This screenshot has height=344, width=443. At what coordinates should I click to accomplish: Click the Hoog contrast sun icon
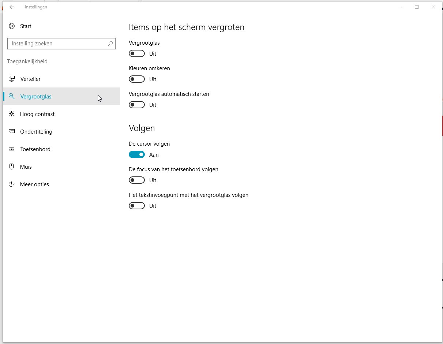coord(12,114)
